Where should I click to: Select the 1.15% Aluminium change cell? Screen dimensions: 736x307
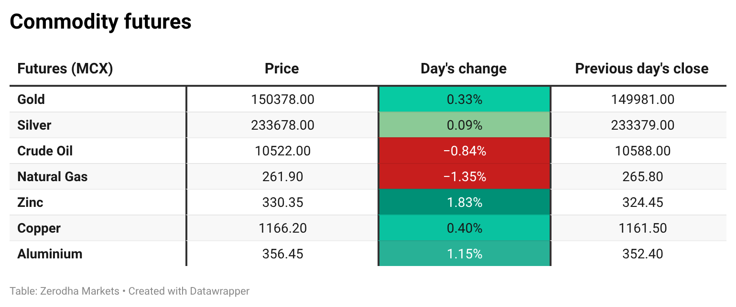pos(465,254)
